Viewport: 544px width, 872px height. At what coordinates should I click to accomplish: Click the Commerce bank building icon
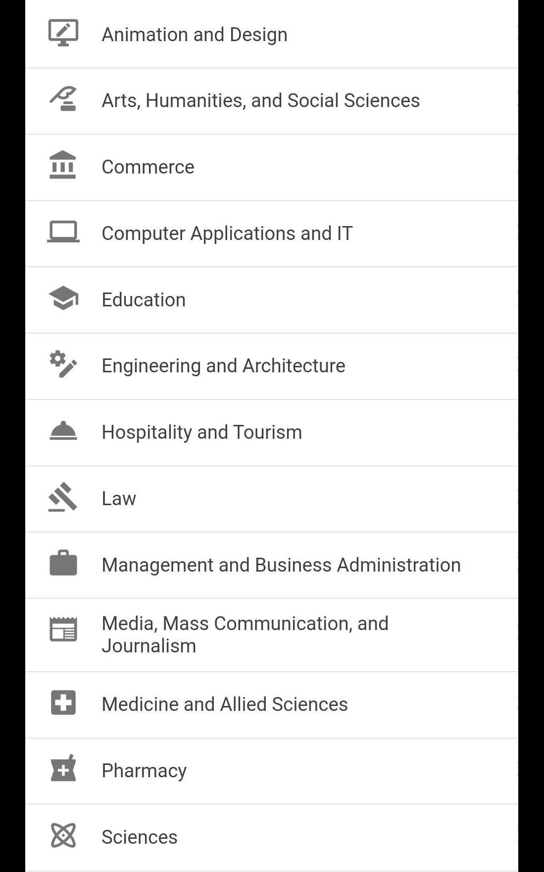pos(63,165)
